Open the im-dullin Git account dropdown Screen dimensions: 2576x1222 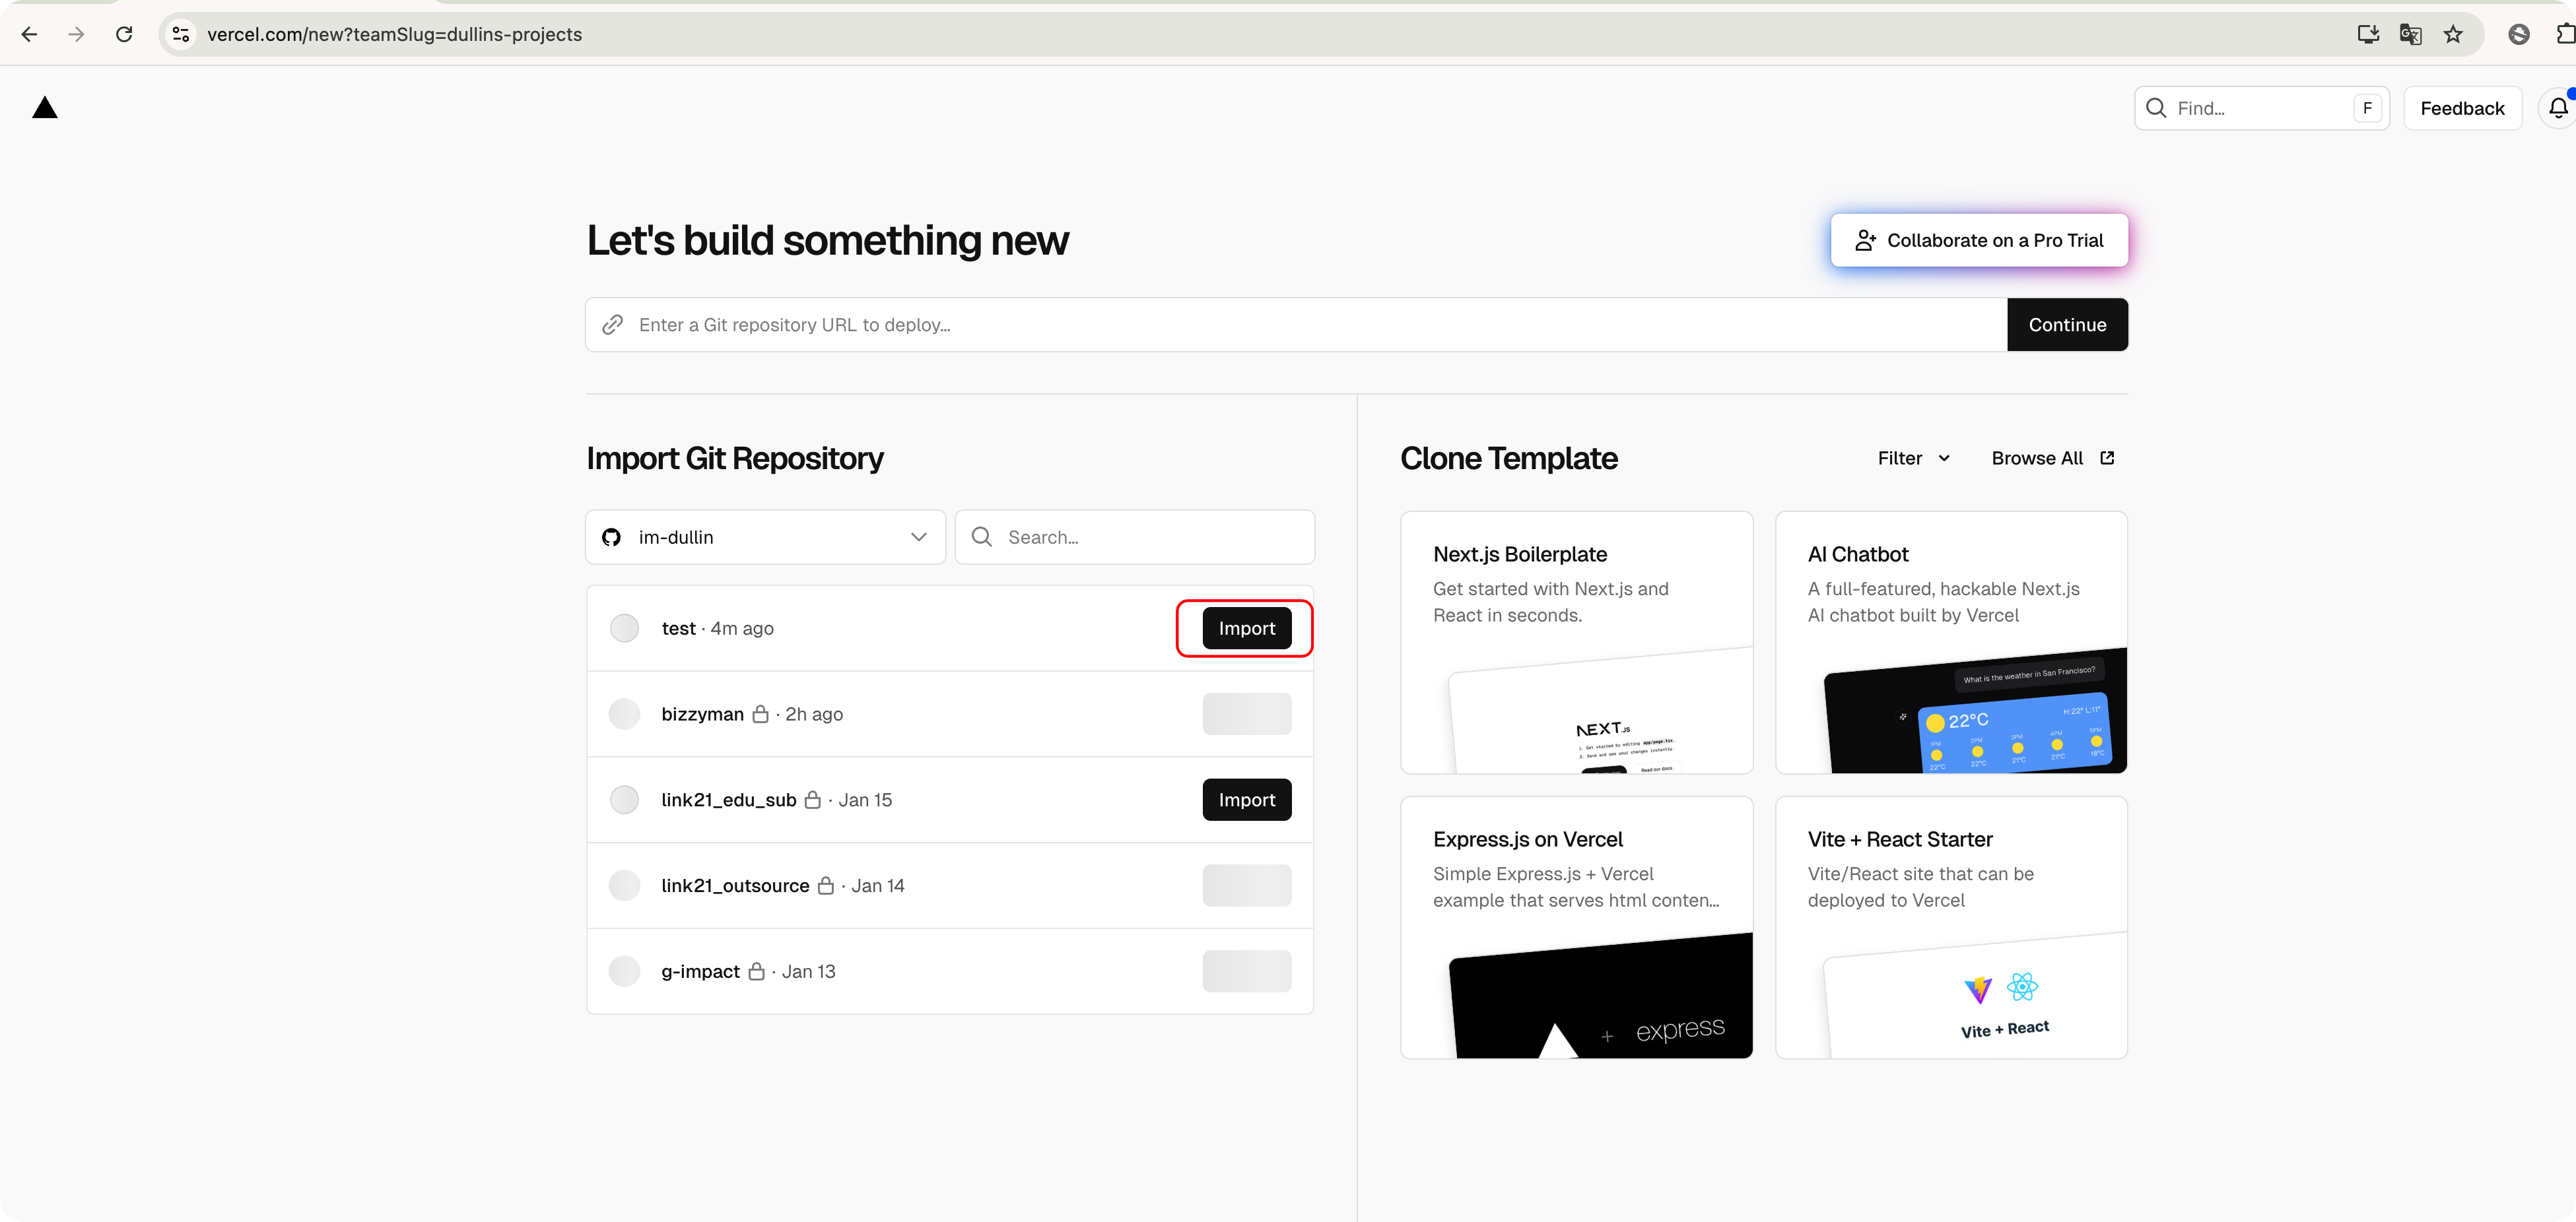click(x=765, y=536)
